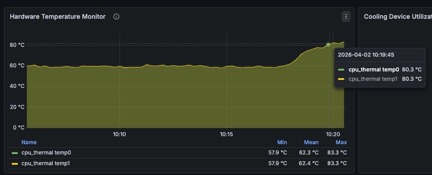Toggle cpu_thermal temp1 series in the legend
This screenshot has height=175, width=432.
point(46,163)
